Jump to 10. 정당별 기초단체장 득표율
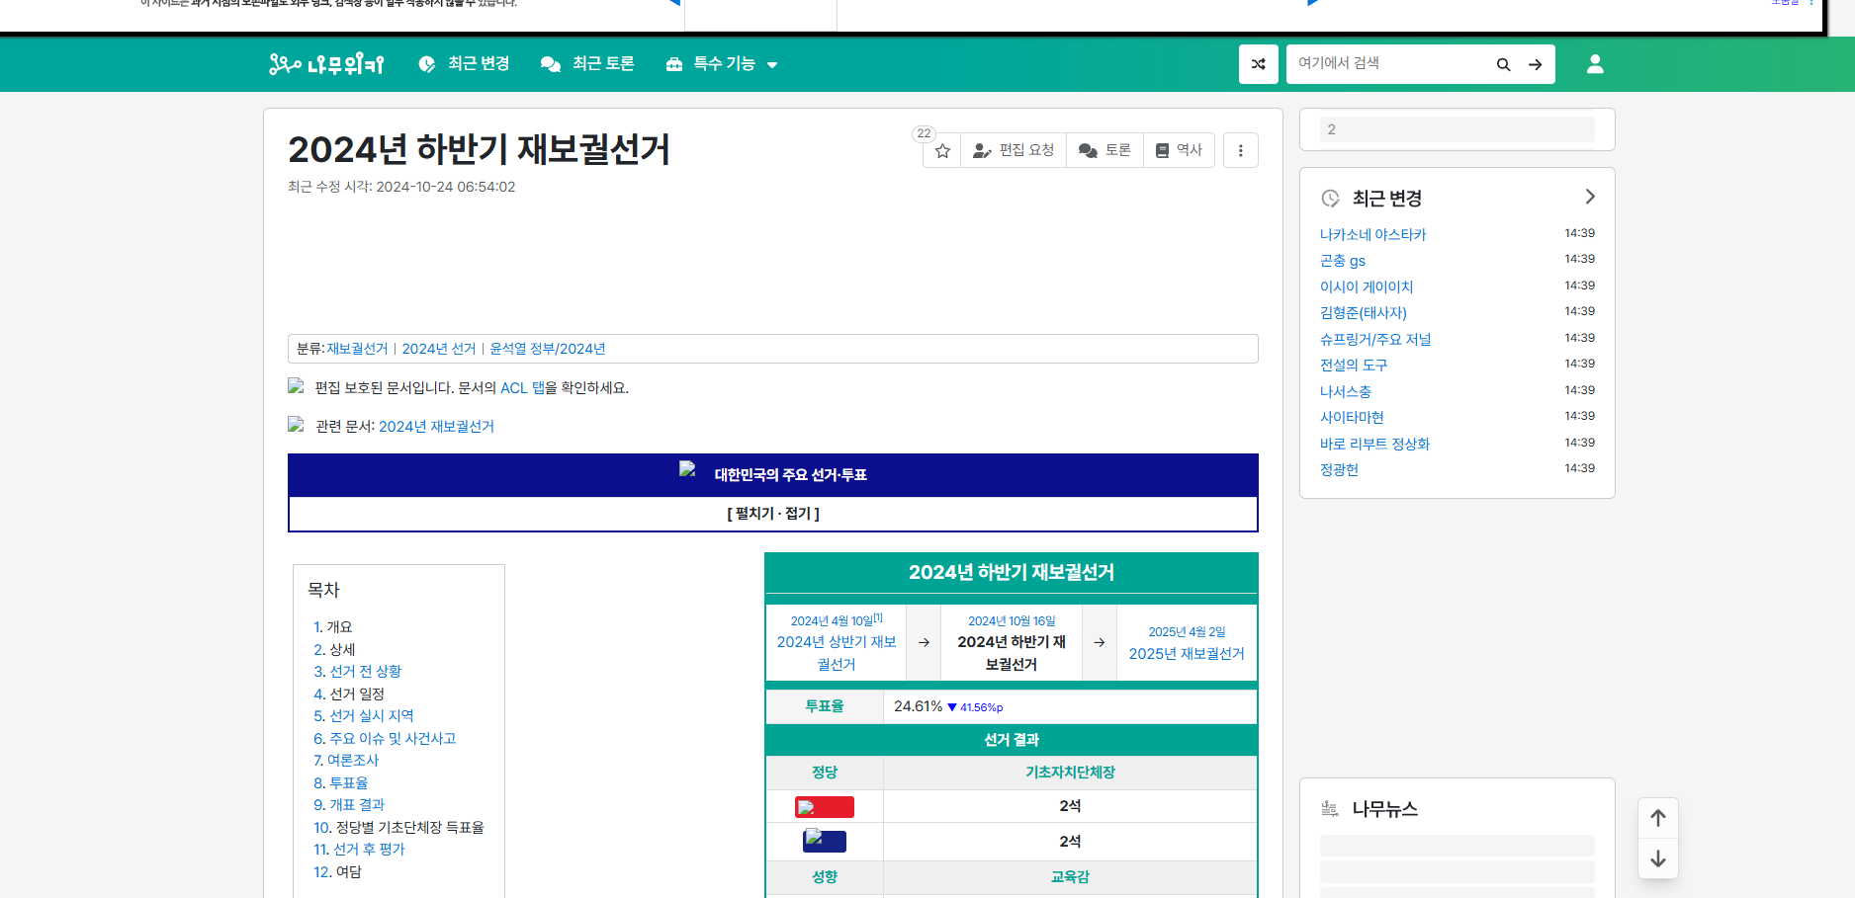 (398, 828)
